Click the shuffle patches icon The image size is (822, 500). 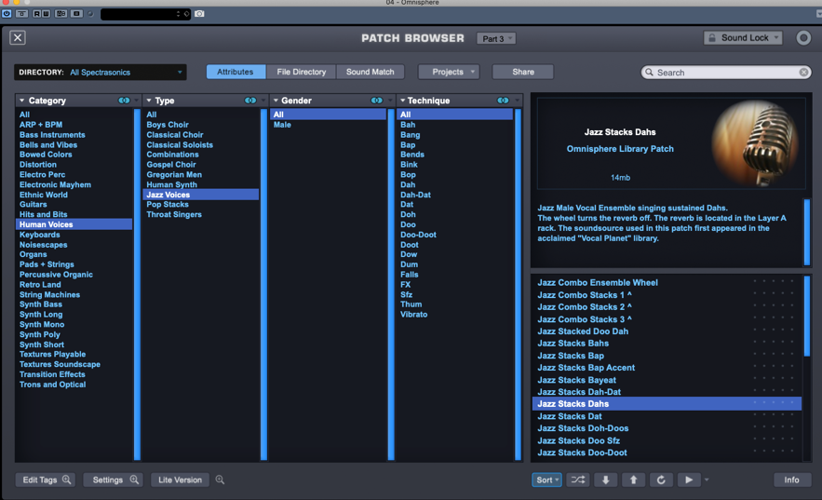pos(578,480)
